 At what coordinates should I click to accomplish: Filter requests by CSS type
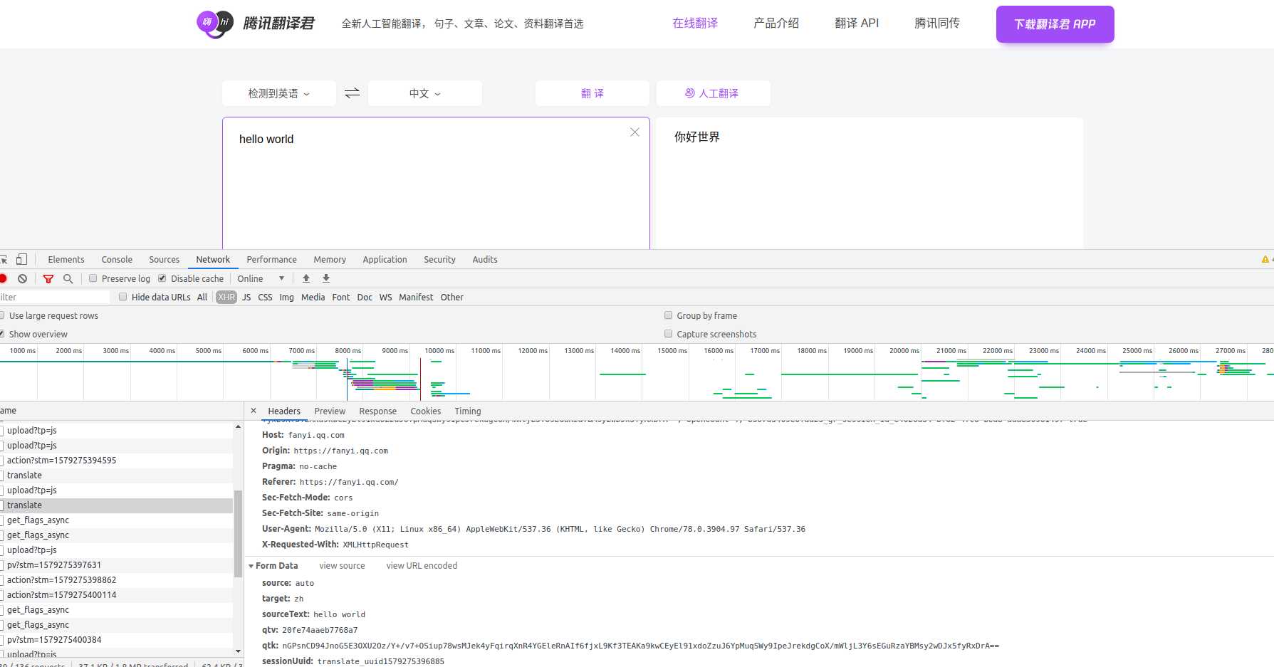[265, 297]
